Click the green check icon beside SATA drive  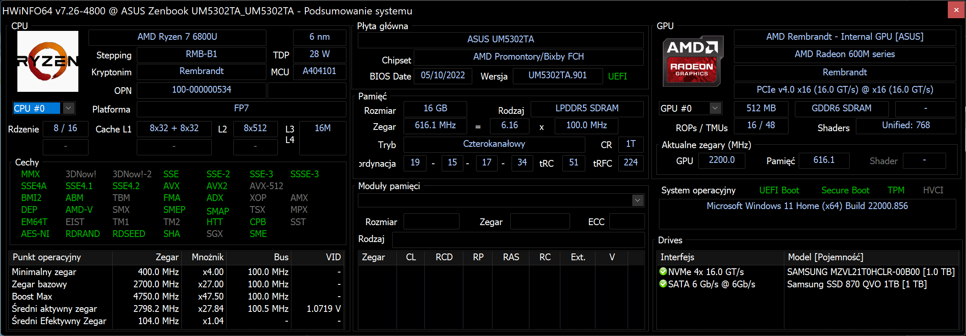pos(663,284)
